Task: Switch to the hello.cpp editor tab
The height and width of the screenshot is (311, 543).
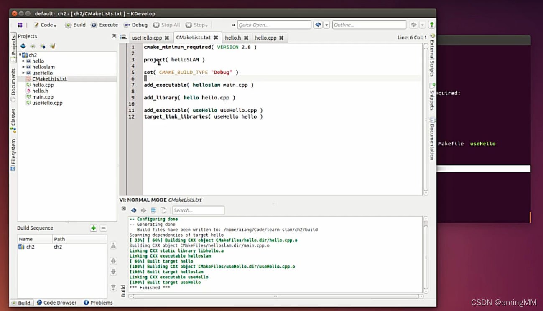Action: pyautogui.click(x=266, y=38)
